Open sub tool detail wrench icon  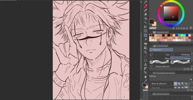click(191, 90)
